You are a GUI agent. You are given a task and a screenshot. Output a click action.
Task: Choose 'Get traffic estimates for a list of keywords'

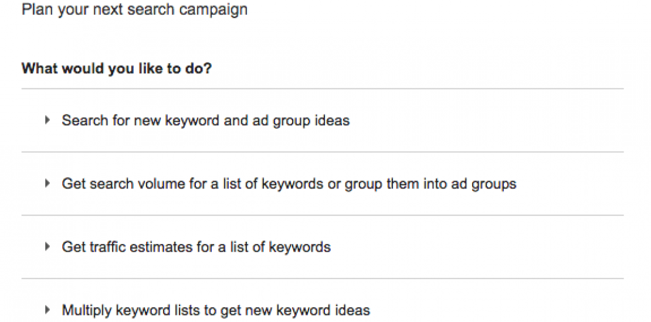(196, 247)
